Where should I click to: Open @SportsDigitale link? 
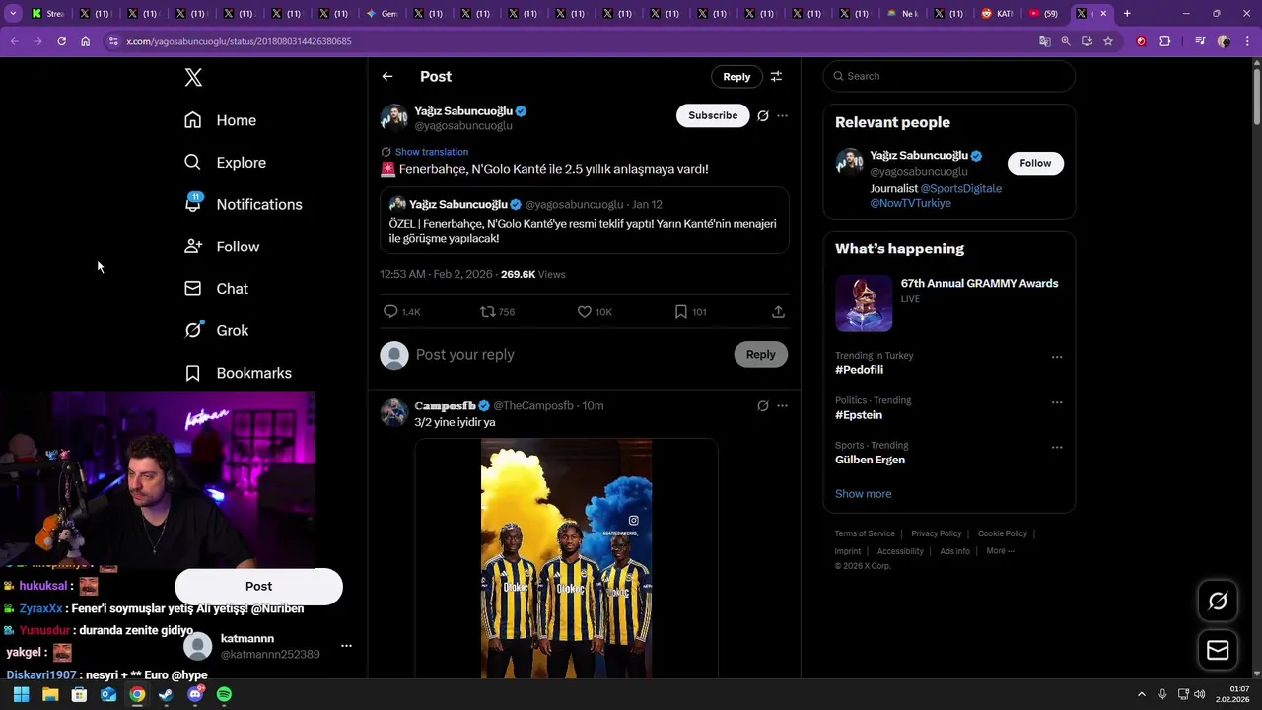click(x=960, y=188)
